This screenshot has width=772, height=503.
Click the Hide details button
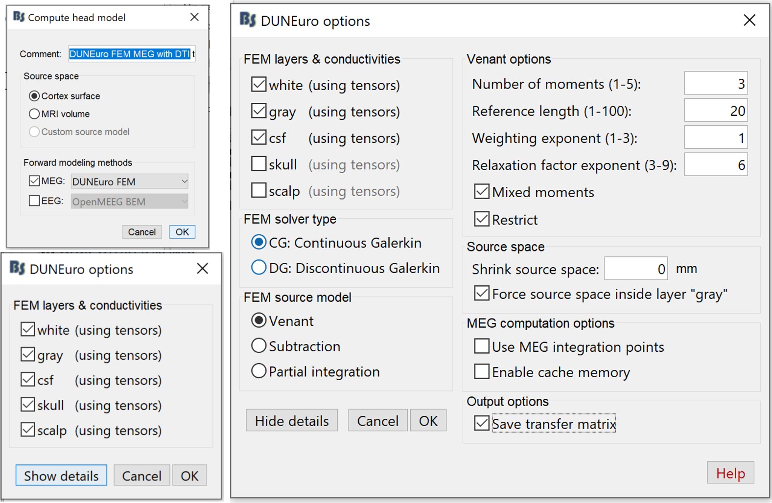pos(292,420)
